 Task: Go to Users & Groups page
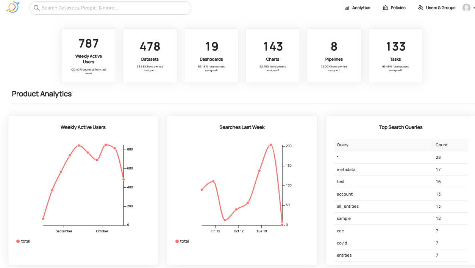pyautogui.click(x=441, y=8)
